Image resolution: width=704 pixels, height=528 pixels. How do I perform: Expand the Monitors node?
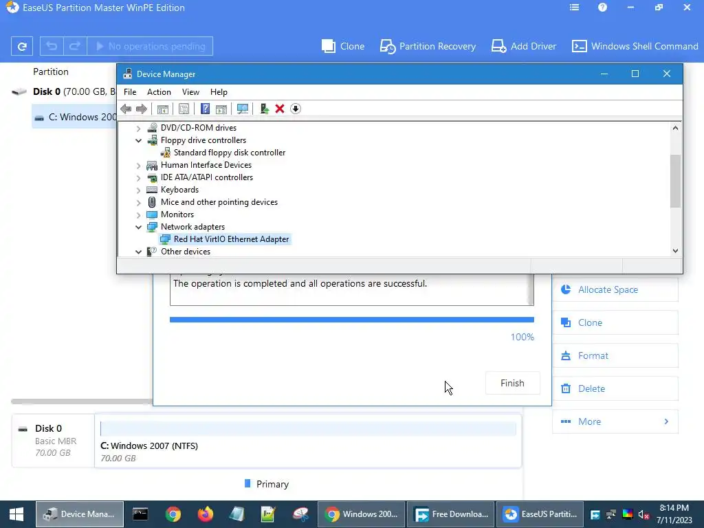click(x=139, y=215)
